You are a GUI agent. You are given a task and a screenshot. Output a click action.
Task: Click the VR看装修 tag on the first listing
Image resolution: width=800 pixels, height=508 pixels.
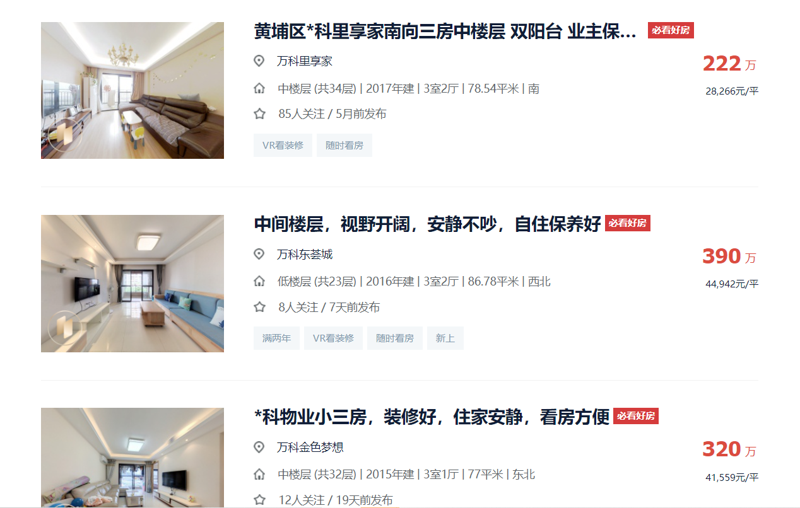[x=283, y=145]
